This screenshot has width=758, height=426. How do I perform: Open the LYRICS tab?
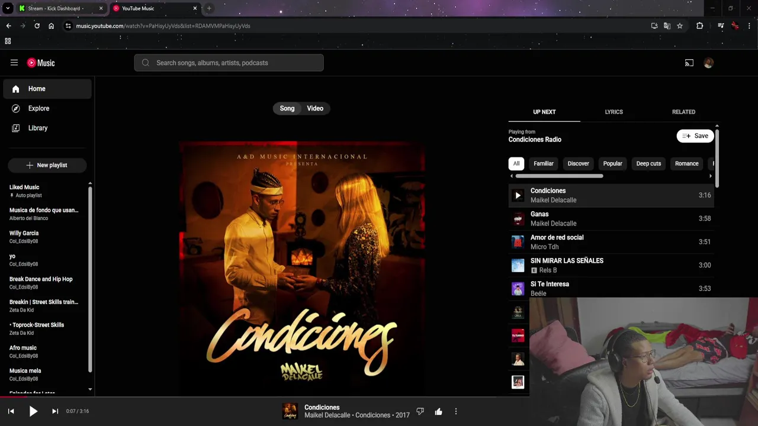614,112
